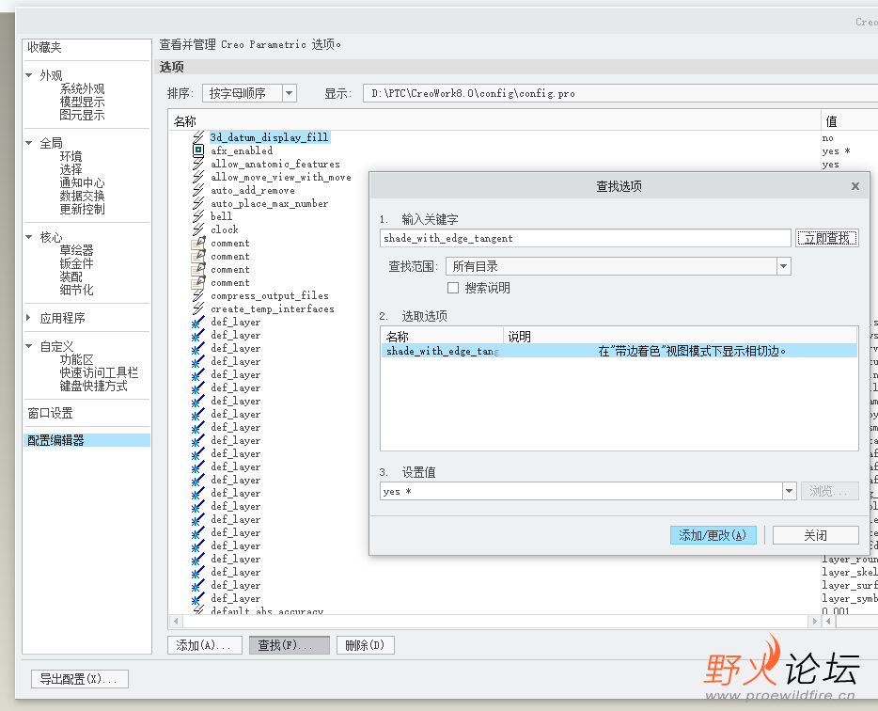Image resolution: width=878 pixels, height=711 pixels.
Task: Click the 关闭 button in dialog
Action: [x=815, y=535]
